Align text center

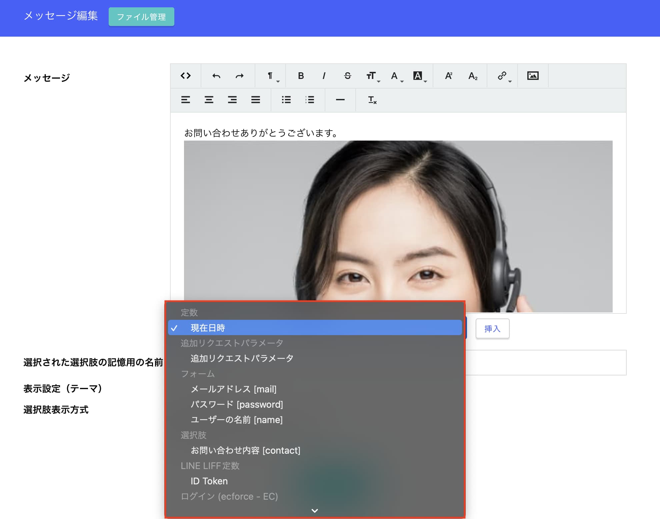209,100
